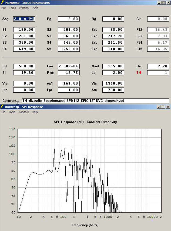This screenshot has width=171, height=231.
Task: Open Window menu in SPL Response window
Action: pyautogui.click(x=24, y=112)
